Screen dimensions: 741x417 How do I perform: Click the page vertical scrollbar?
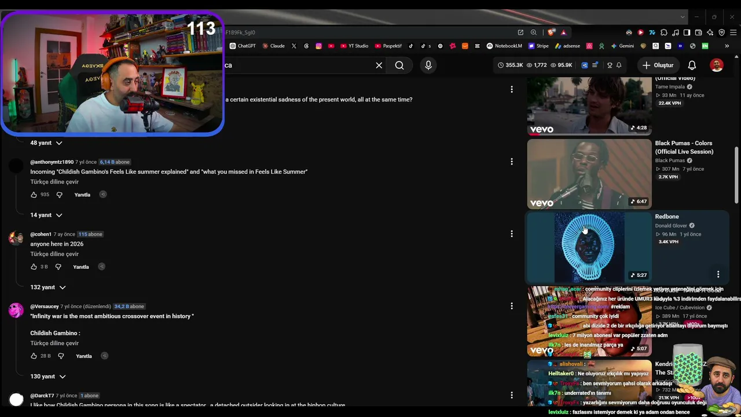(x=736, y=174)
